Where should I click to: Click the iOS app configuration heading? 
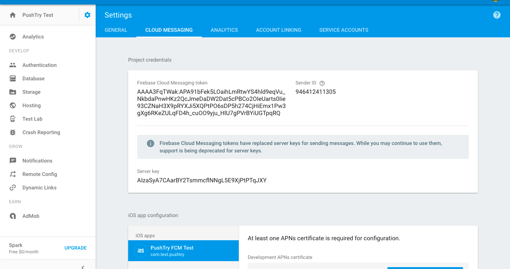[x=153, y=215]
